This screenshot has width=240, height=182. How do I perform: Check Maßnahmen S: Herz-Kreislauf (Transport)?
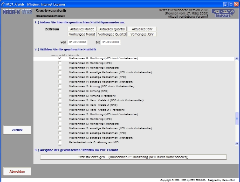pyautogui.click(x=60, y=110)
